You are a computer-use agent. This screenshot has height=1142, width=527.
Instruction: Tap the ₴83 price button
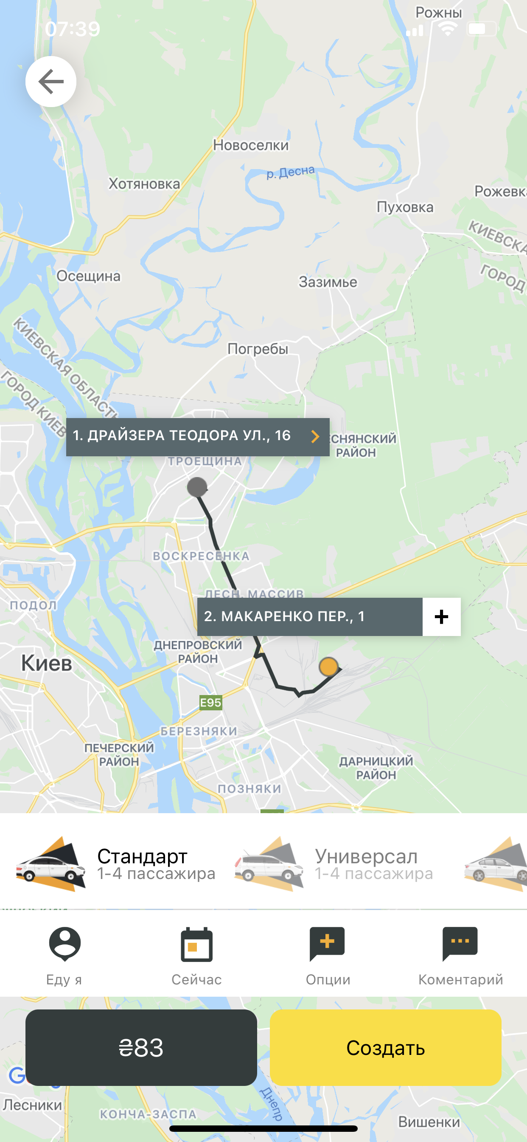pyautogui.click(x=141, y=1047)
